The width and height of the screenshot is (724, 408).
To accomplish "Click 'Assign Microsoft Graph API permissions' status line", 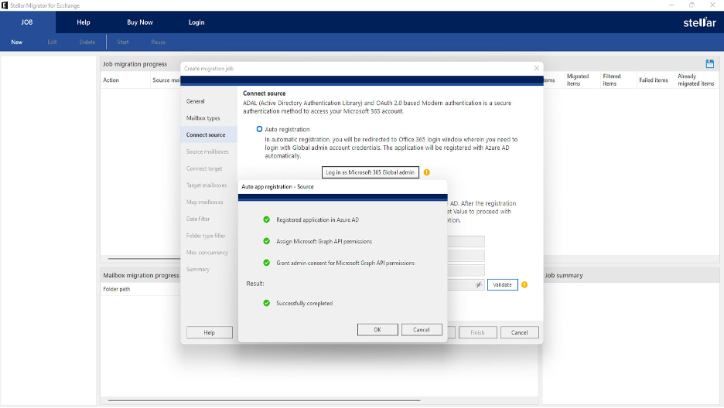I will point(324,242).
